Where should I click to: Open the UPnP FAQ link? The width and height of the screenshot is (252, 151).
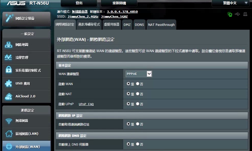click(x=86, y=104)
